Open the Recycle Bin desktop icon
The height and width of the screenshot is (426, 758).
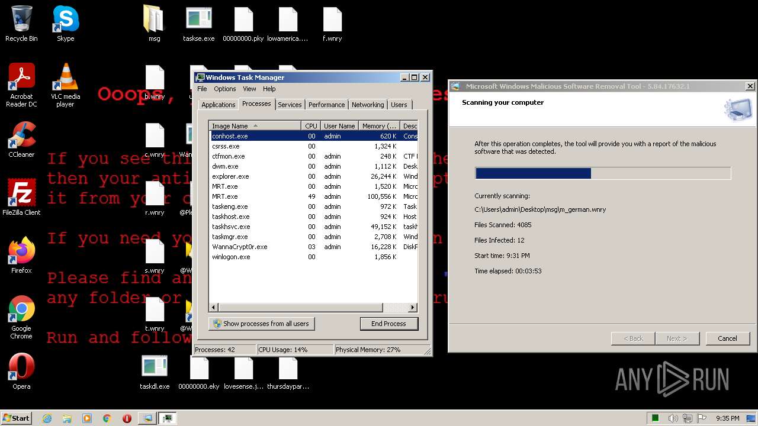(21, 24)
